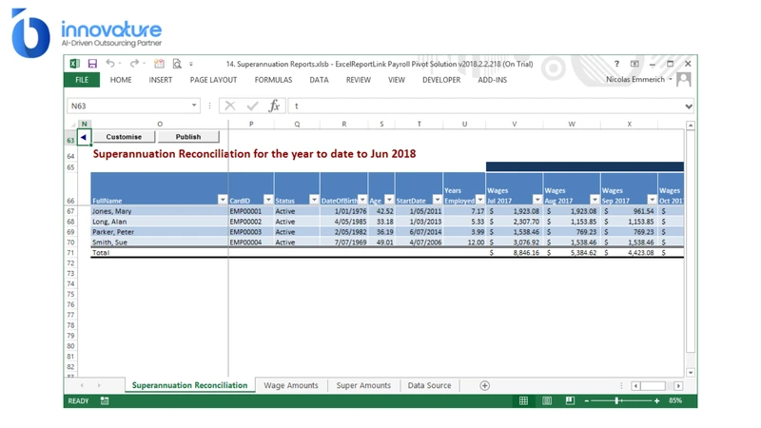Viewport: 761px width, 428px height.
Task: Open the ADD-INS ribbon tab
Action: point(492,80)
